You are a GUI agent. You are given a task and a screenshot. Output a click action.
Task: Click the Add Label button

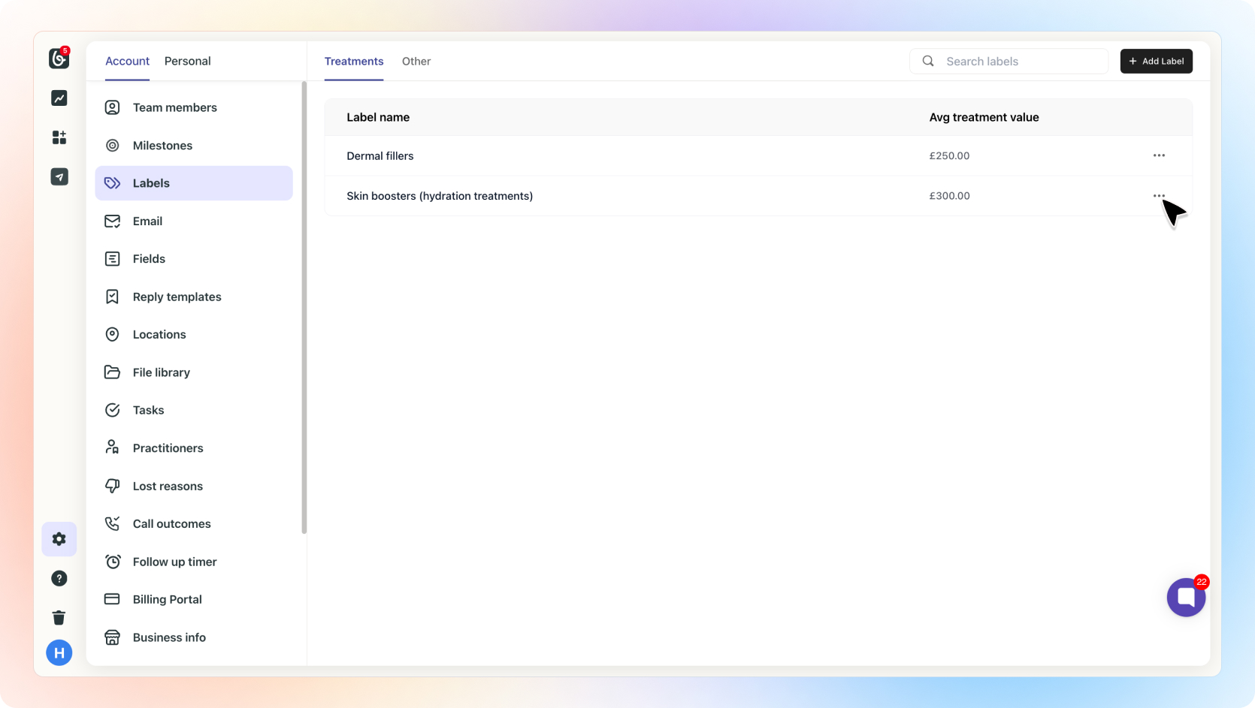coord(1156,62)
